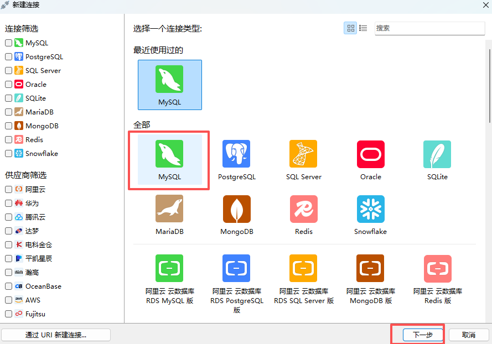Enable the 平凯星辰 vendor filter checkbox
Screen dimensions: 492x344
point(8,258)
